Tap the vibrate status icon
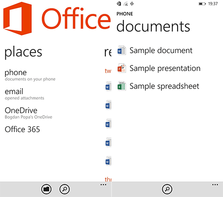The width and height of the screenshot is (223, 197). [132, 4]
